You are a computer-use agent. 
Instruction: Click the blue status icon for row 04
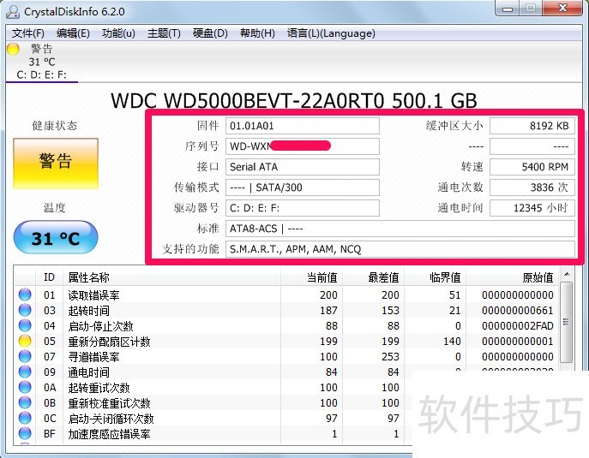tap(25, 325)
